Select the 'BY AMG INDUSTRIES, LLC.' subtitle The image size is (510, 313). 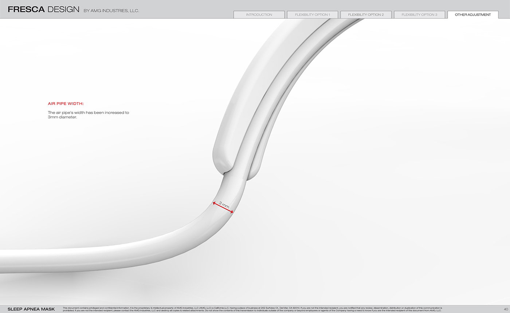click(x=111, y=11)
